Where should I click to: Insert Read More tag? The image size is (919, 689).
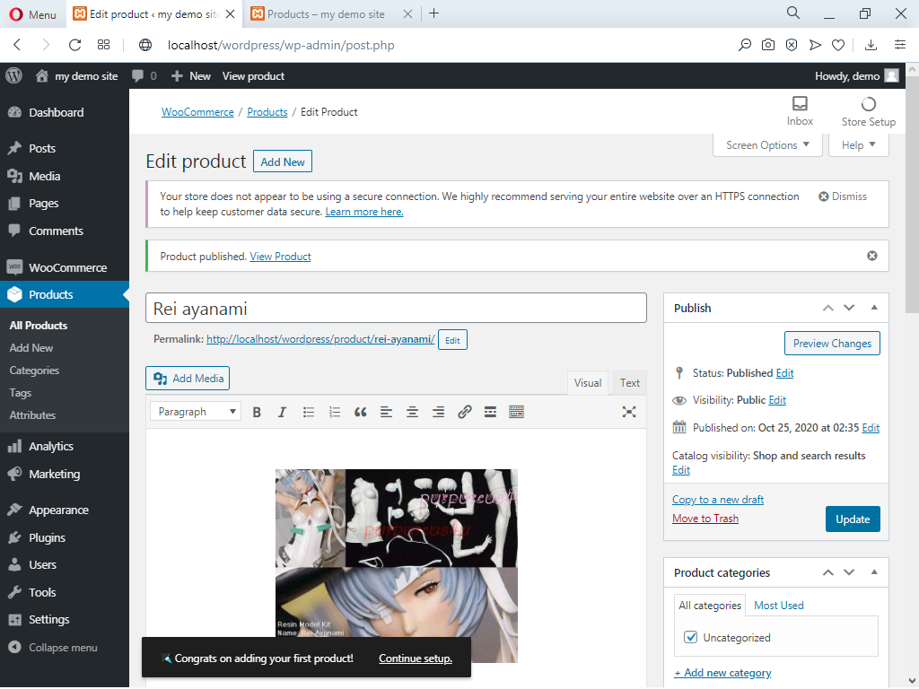(x=491, y=413)
